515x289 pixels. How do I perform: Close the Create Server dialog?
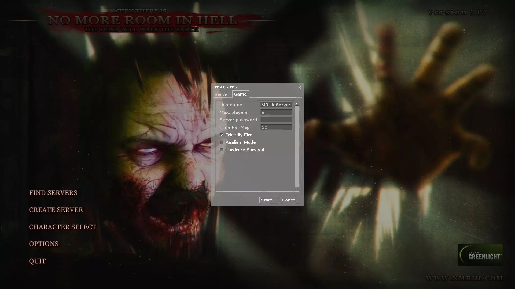[300, 87]
